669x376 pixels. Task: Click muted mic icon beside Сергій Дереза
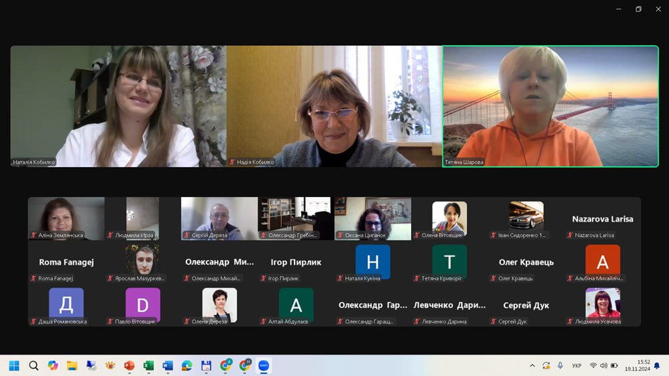tap(187, 235)
